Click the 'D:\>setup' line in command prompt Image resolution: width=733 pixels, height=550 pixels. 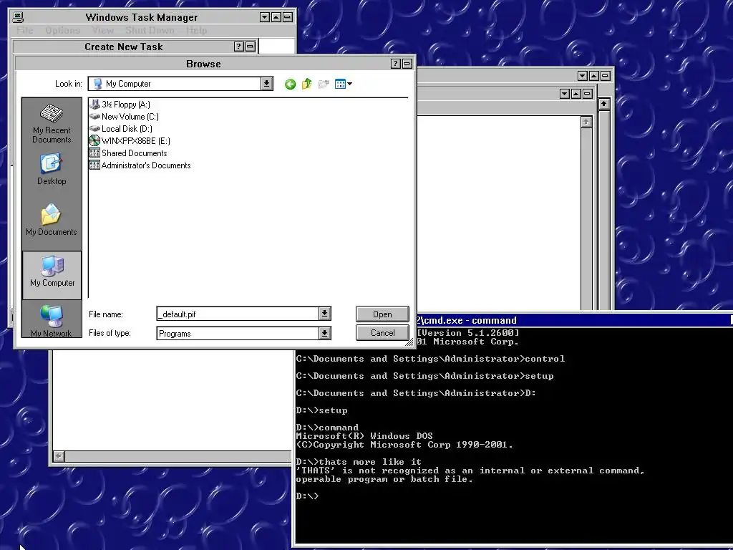point(321,410)
